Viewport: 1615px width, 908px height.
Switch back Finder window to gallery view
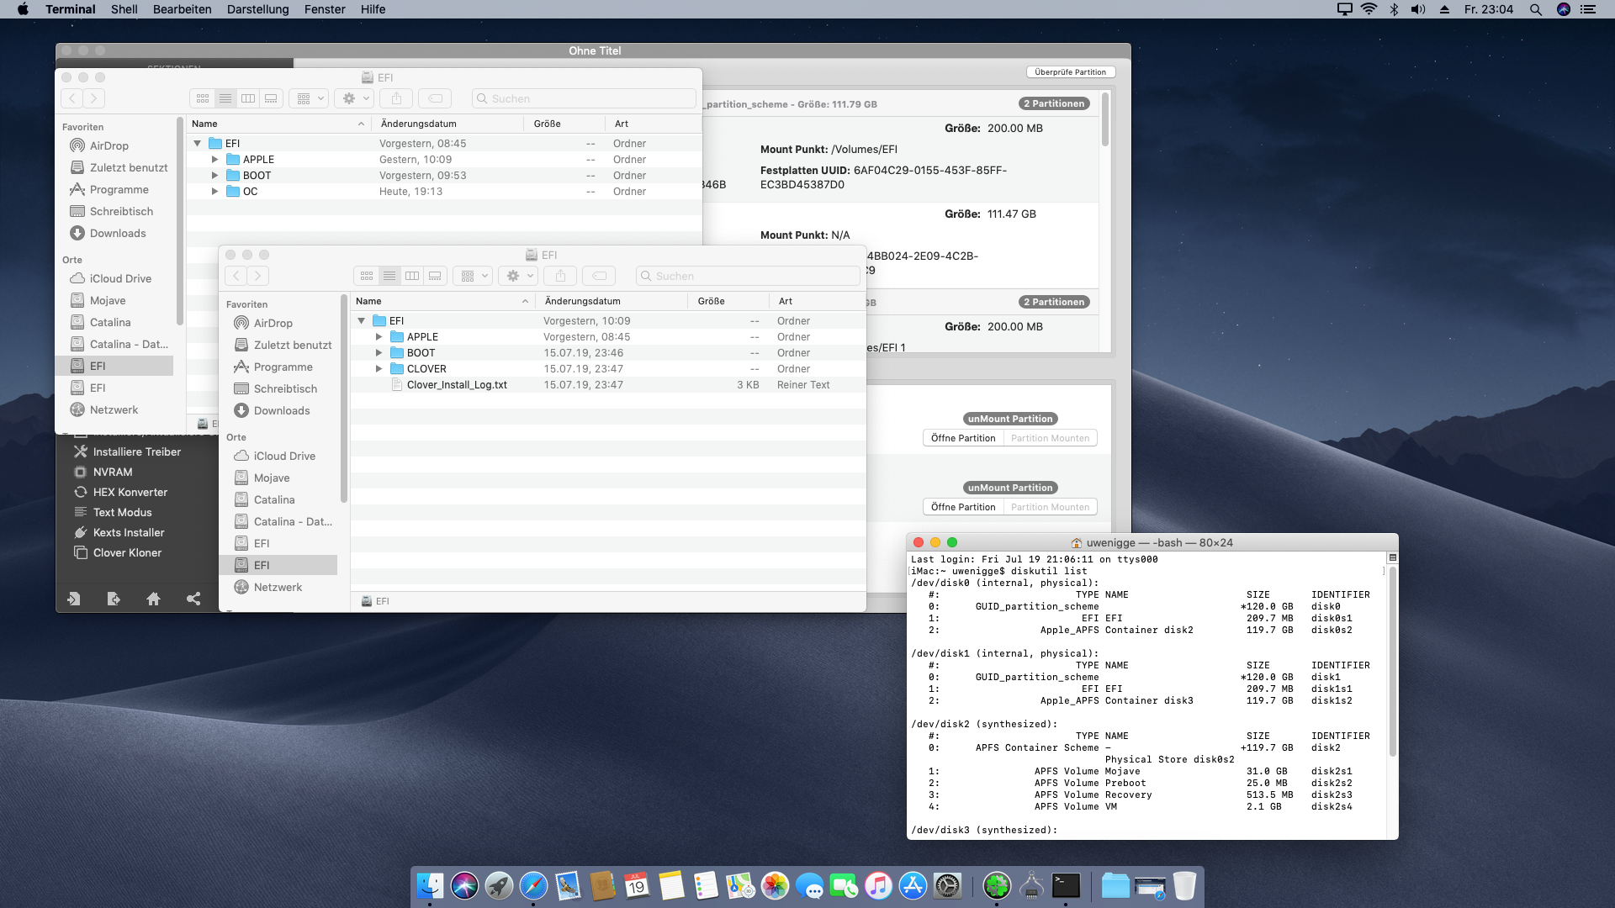(271, 98)
